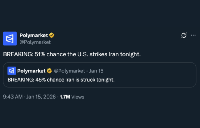Open the three-dot more options menu
200x128 pixels.
point(193,35)
